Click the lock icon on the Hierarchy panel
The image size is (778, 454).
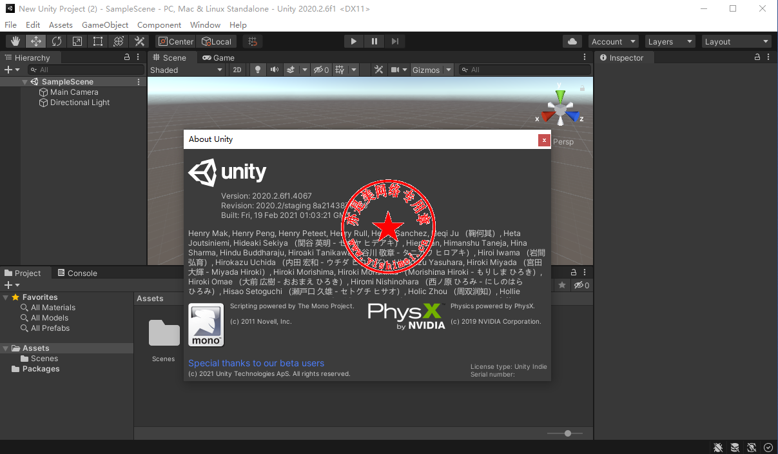pyautogui.click(x=127, y=57)
